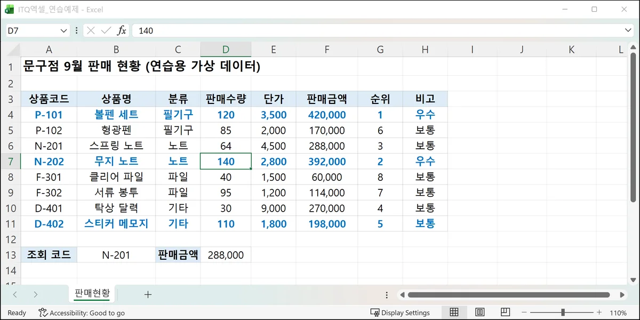Screen dimensions: 640x320
Task: Switch to Page Break Preview
Action: click(x=505, y=312)
